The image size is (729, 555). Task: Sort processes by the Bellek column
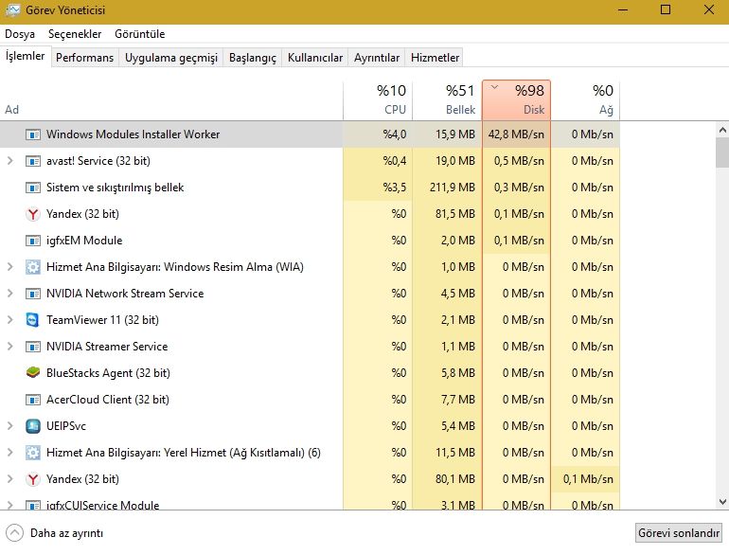(x=447, y=99)
